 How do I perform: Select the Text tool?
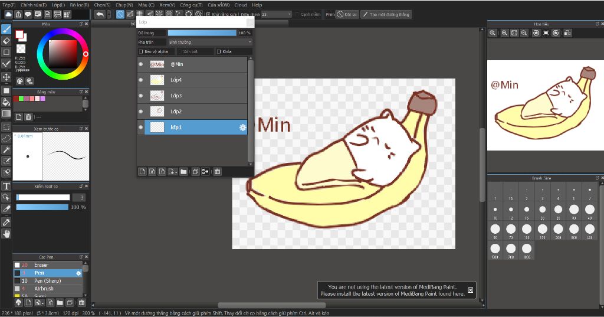[6, 186]
